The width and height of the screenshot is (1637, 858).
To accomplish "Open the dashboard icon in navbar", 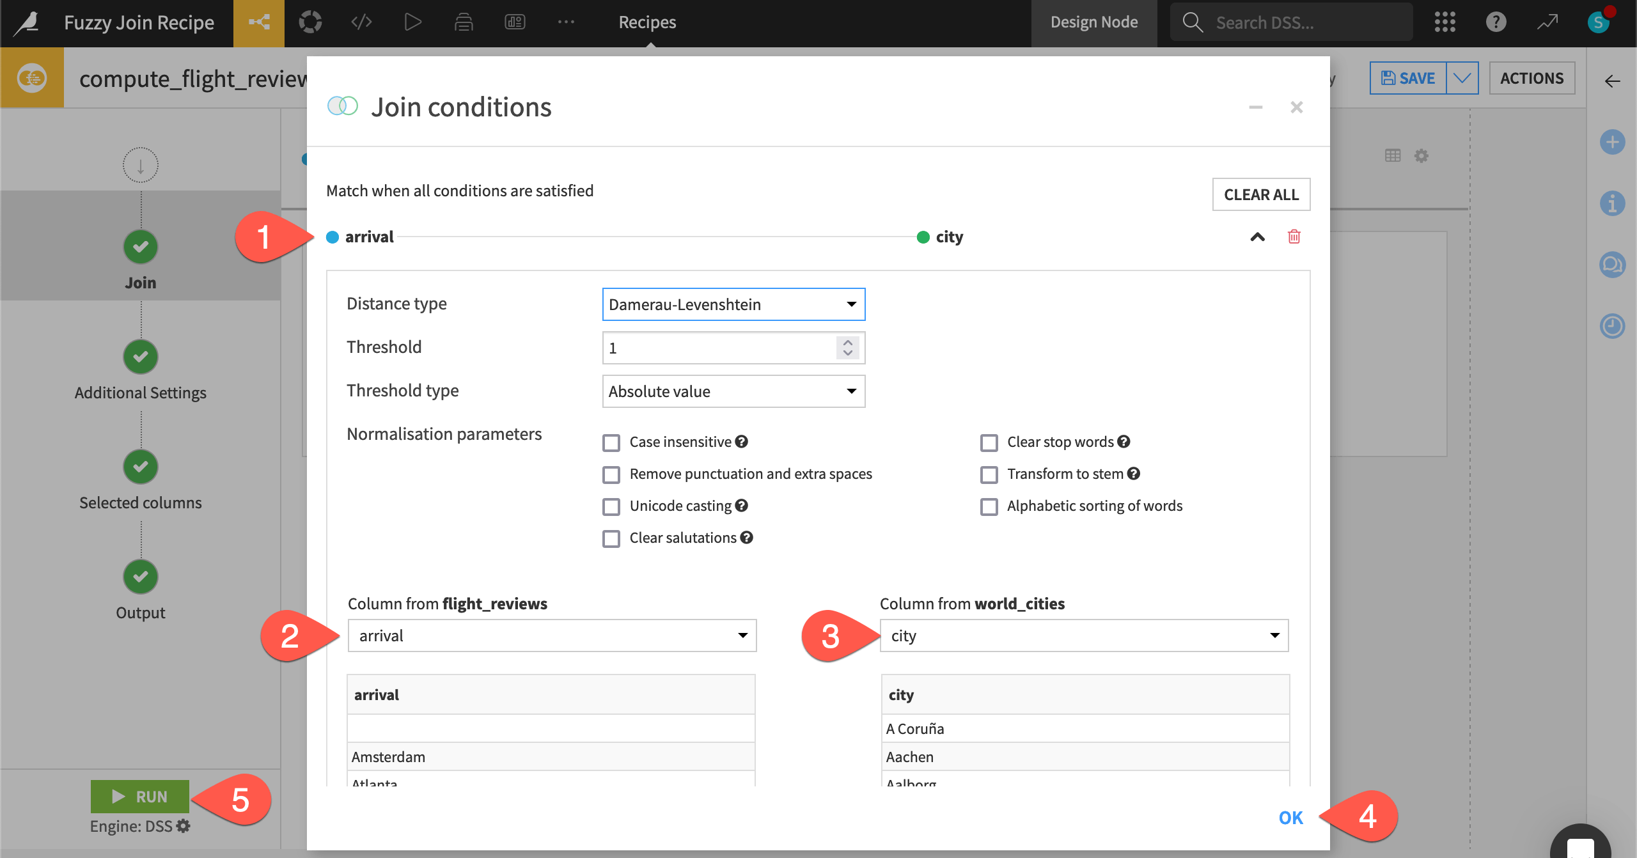I will click(515, 23).
